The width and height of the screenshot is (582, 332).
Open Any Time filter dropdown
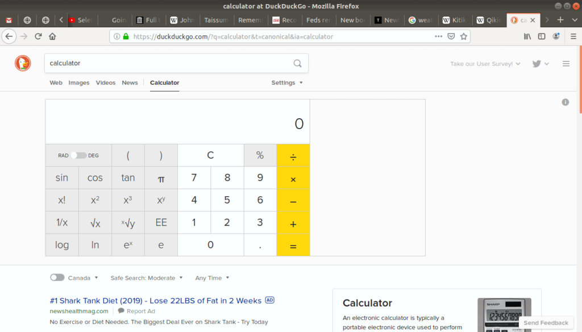pos(213,278)
